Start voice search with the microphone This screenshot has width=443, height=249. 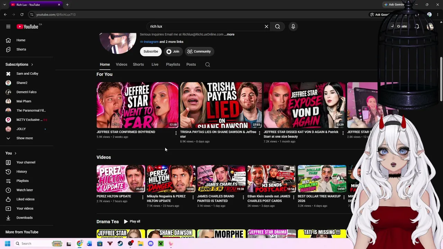pyautogui.click(x=293, y=26)
